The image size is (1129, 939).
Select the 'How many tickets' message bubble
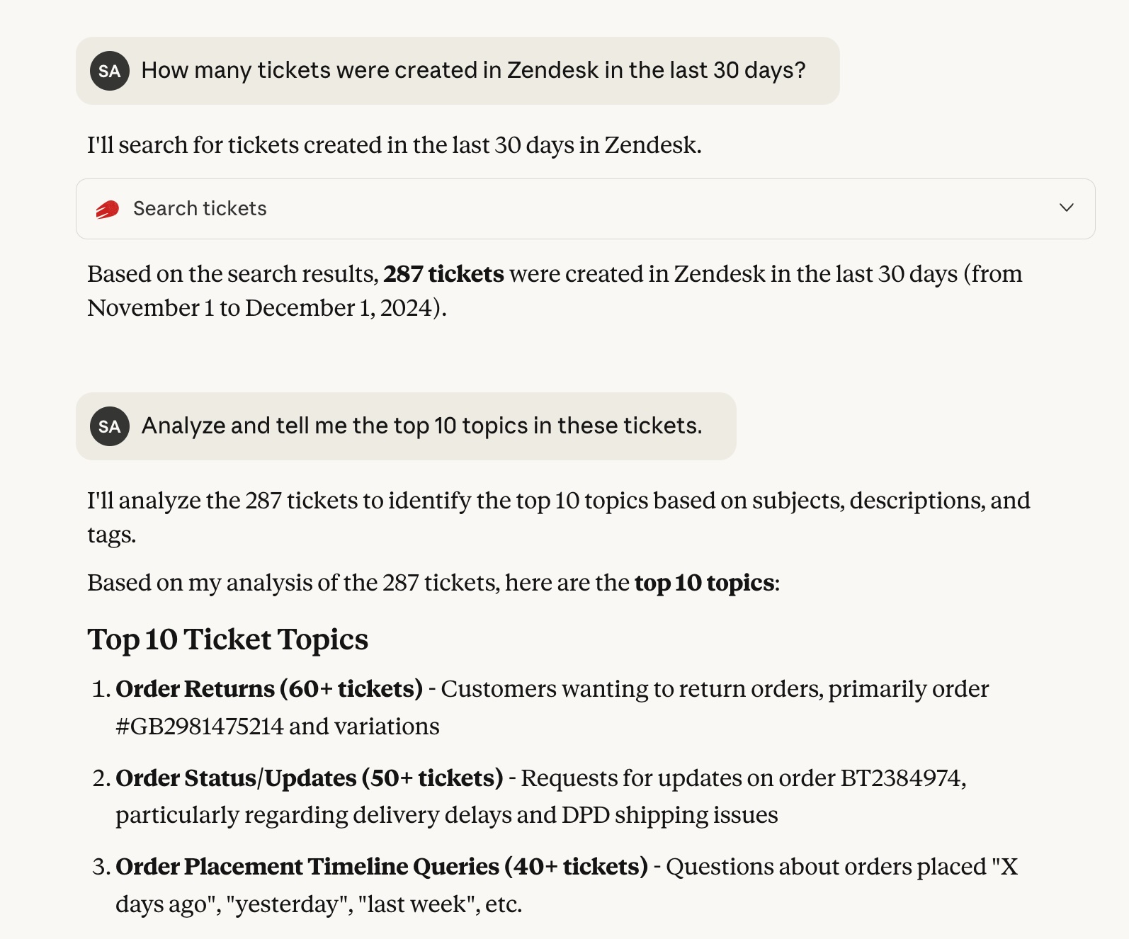(x=473, y=71)
